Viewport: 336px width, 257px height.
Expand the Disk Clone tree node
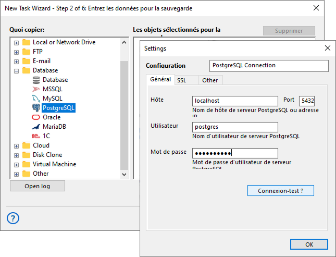coord(16,155)
